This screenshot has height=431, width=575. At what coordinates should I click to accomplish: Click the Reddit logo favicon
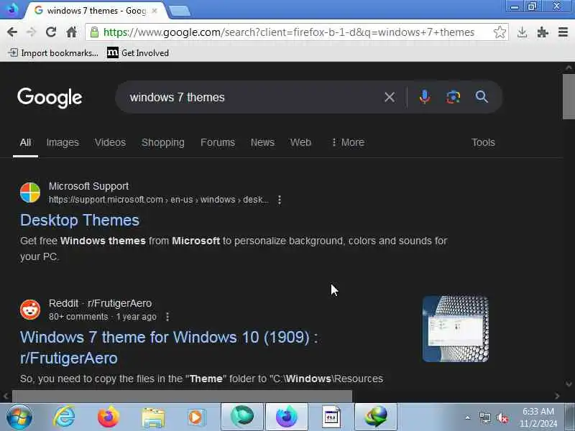tap(30, 310)
